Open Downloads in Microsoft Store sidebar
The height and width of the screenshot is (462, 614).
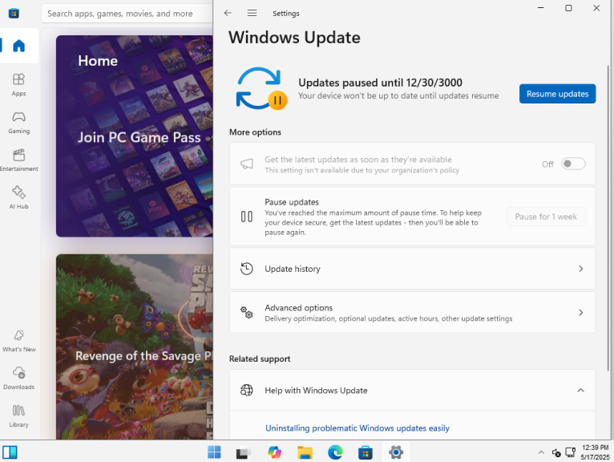[18, 378]
